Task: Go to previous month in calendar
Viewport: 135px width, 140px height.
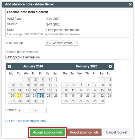Action: pyautogui.click(x=9, y=67)
